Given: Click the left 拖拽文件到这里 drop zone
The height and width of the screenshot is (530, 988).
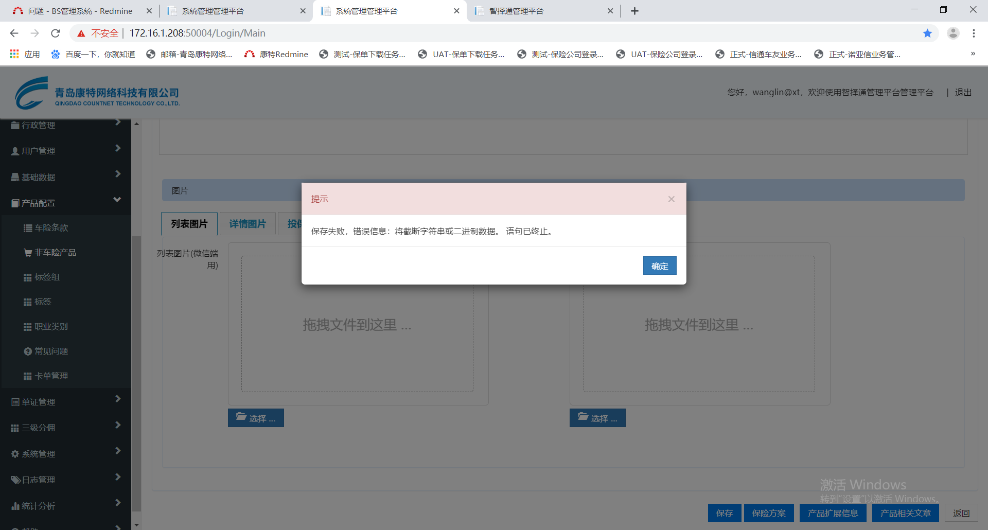Looking at the screenshot, I should (357, 324).
